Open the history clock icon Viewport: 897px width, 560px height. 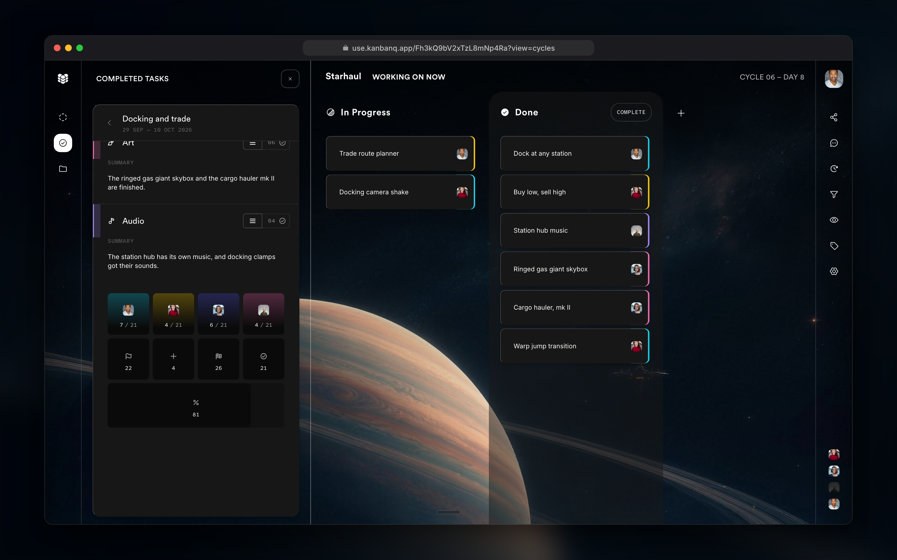[x=834, y=169]
